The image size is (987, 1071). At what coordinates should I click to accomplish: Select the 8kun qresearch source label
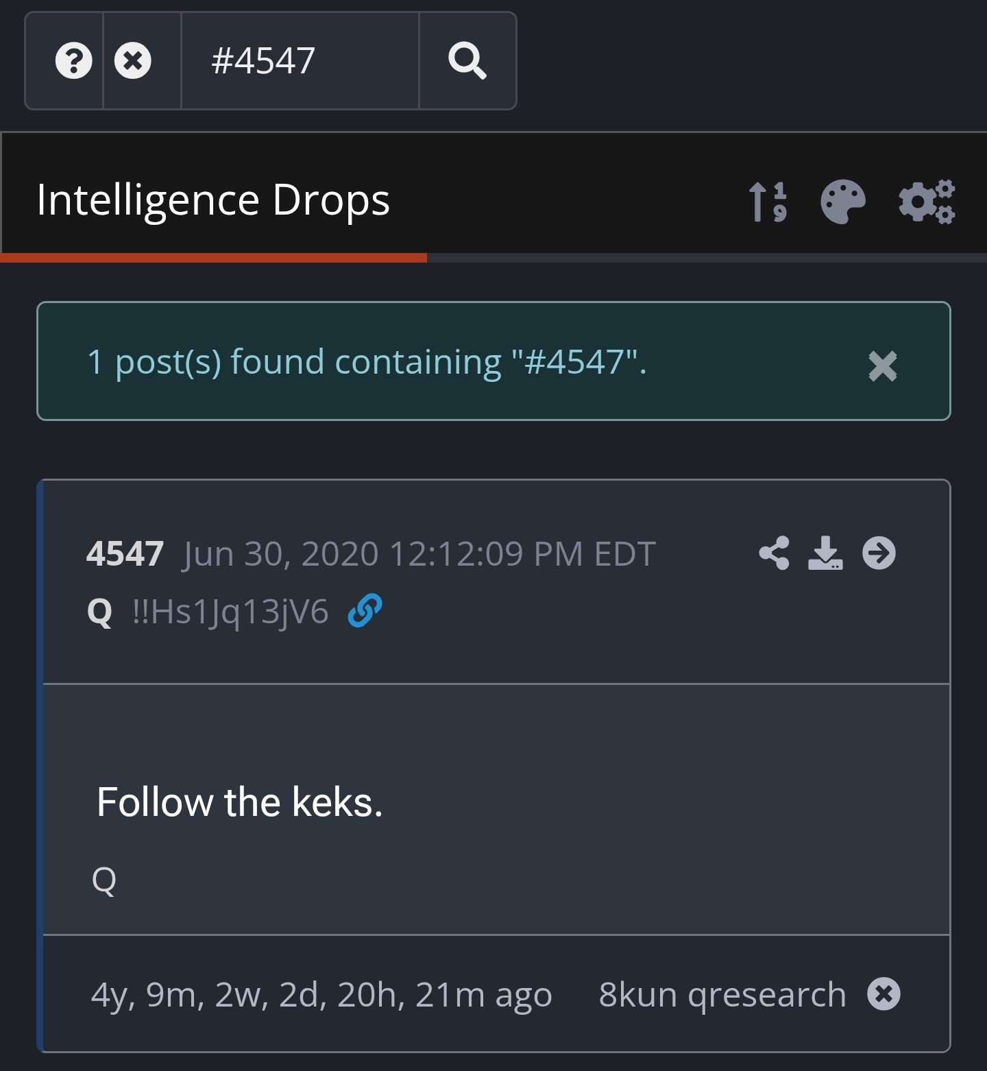[x=722, y=994]
